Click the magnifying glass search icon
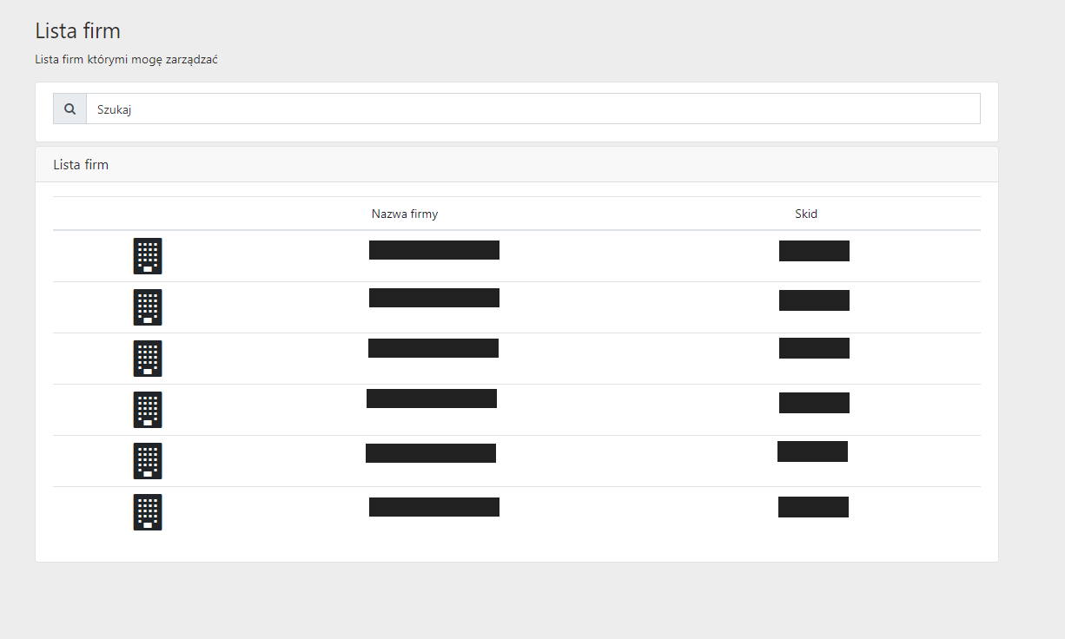The height and width of the screenshot is (639, 1065). (x=69, y=109)
